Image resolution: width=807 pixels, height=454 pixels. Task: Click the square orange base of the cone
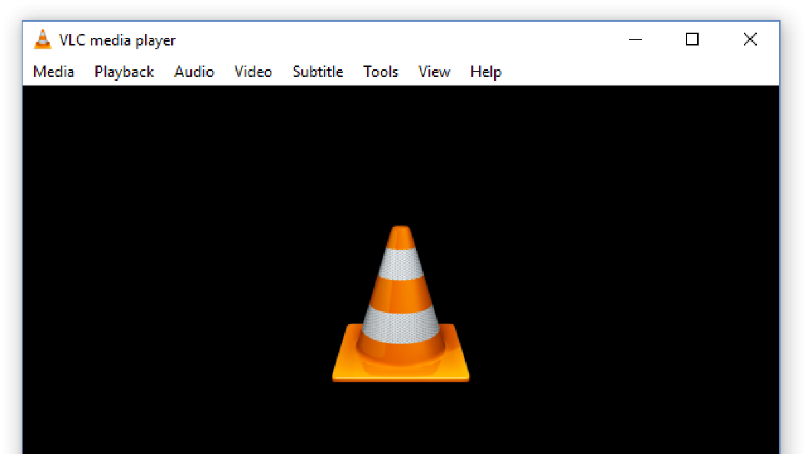point(401,370)
